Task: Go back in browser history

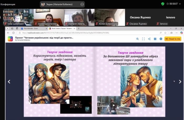Action: pos(8,33)
